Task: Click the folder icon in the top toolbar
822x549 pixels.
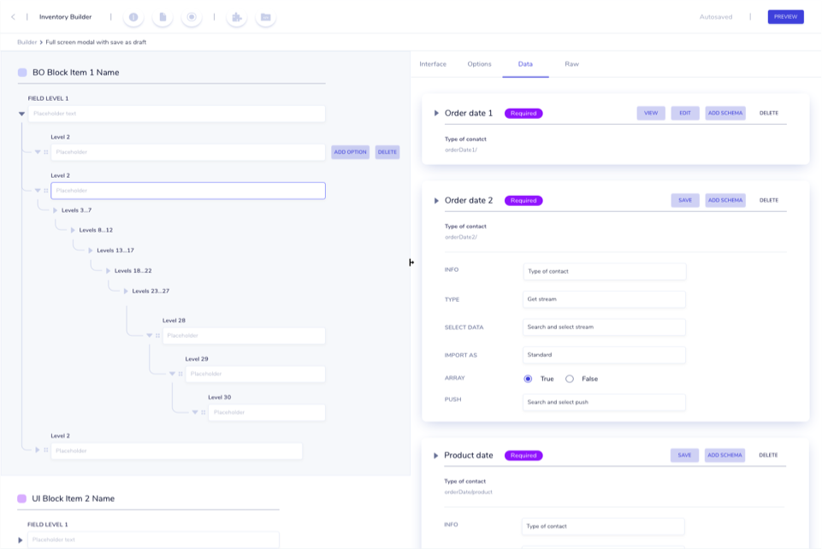Action: (266, 17)
